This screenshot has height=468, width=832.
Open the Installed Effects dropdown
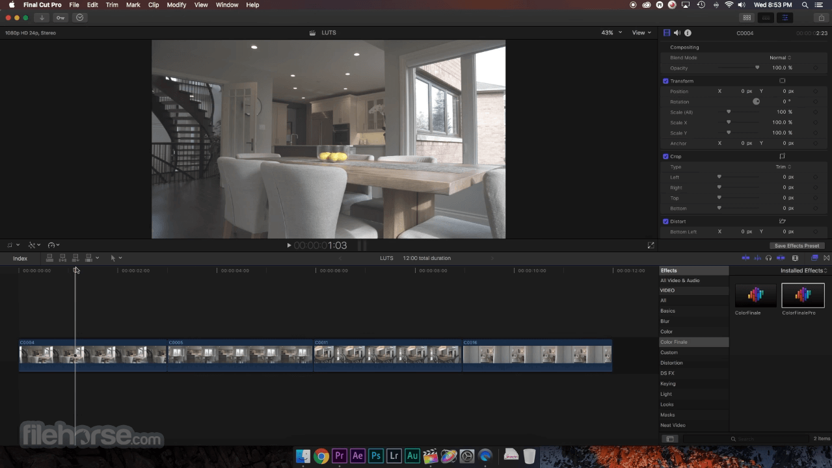point(803,270)
